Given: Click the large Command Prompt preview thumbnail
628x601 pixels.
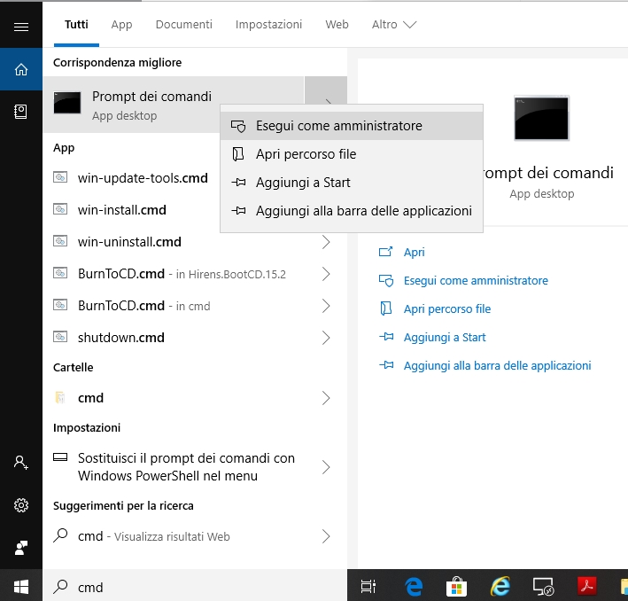Looking at the screenshot, I should 541,118.
